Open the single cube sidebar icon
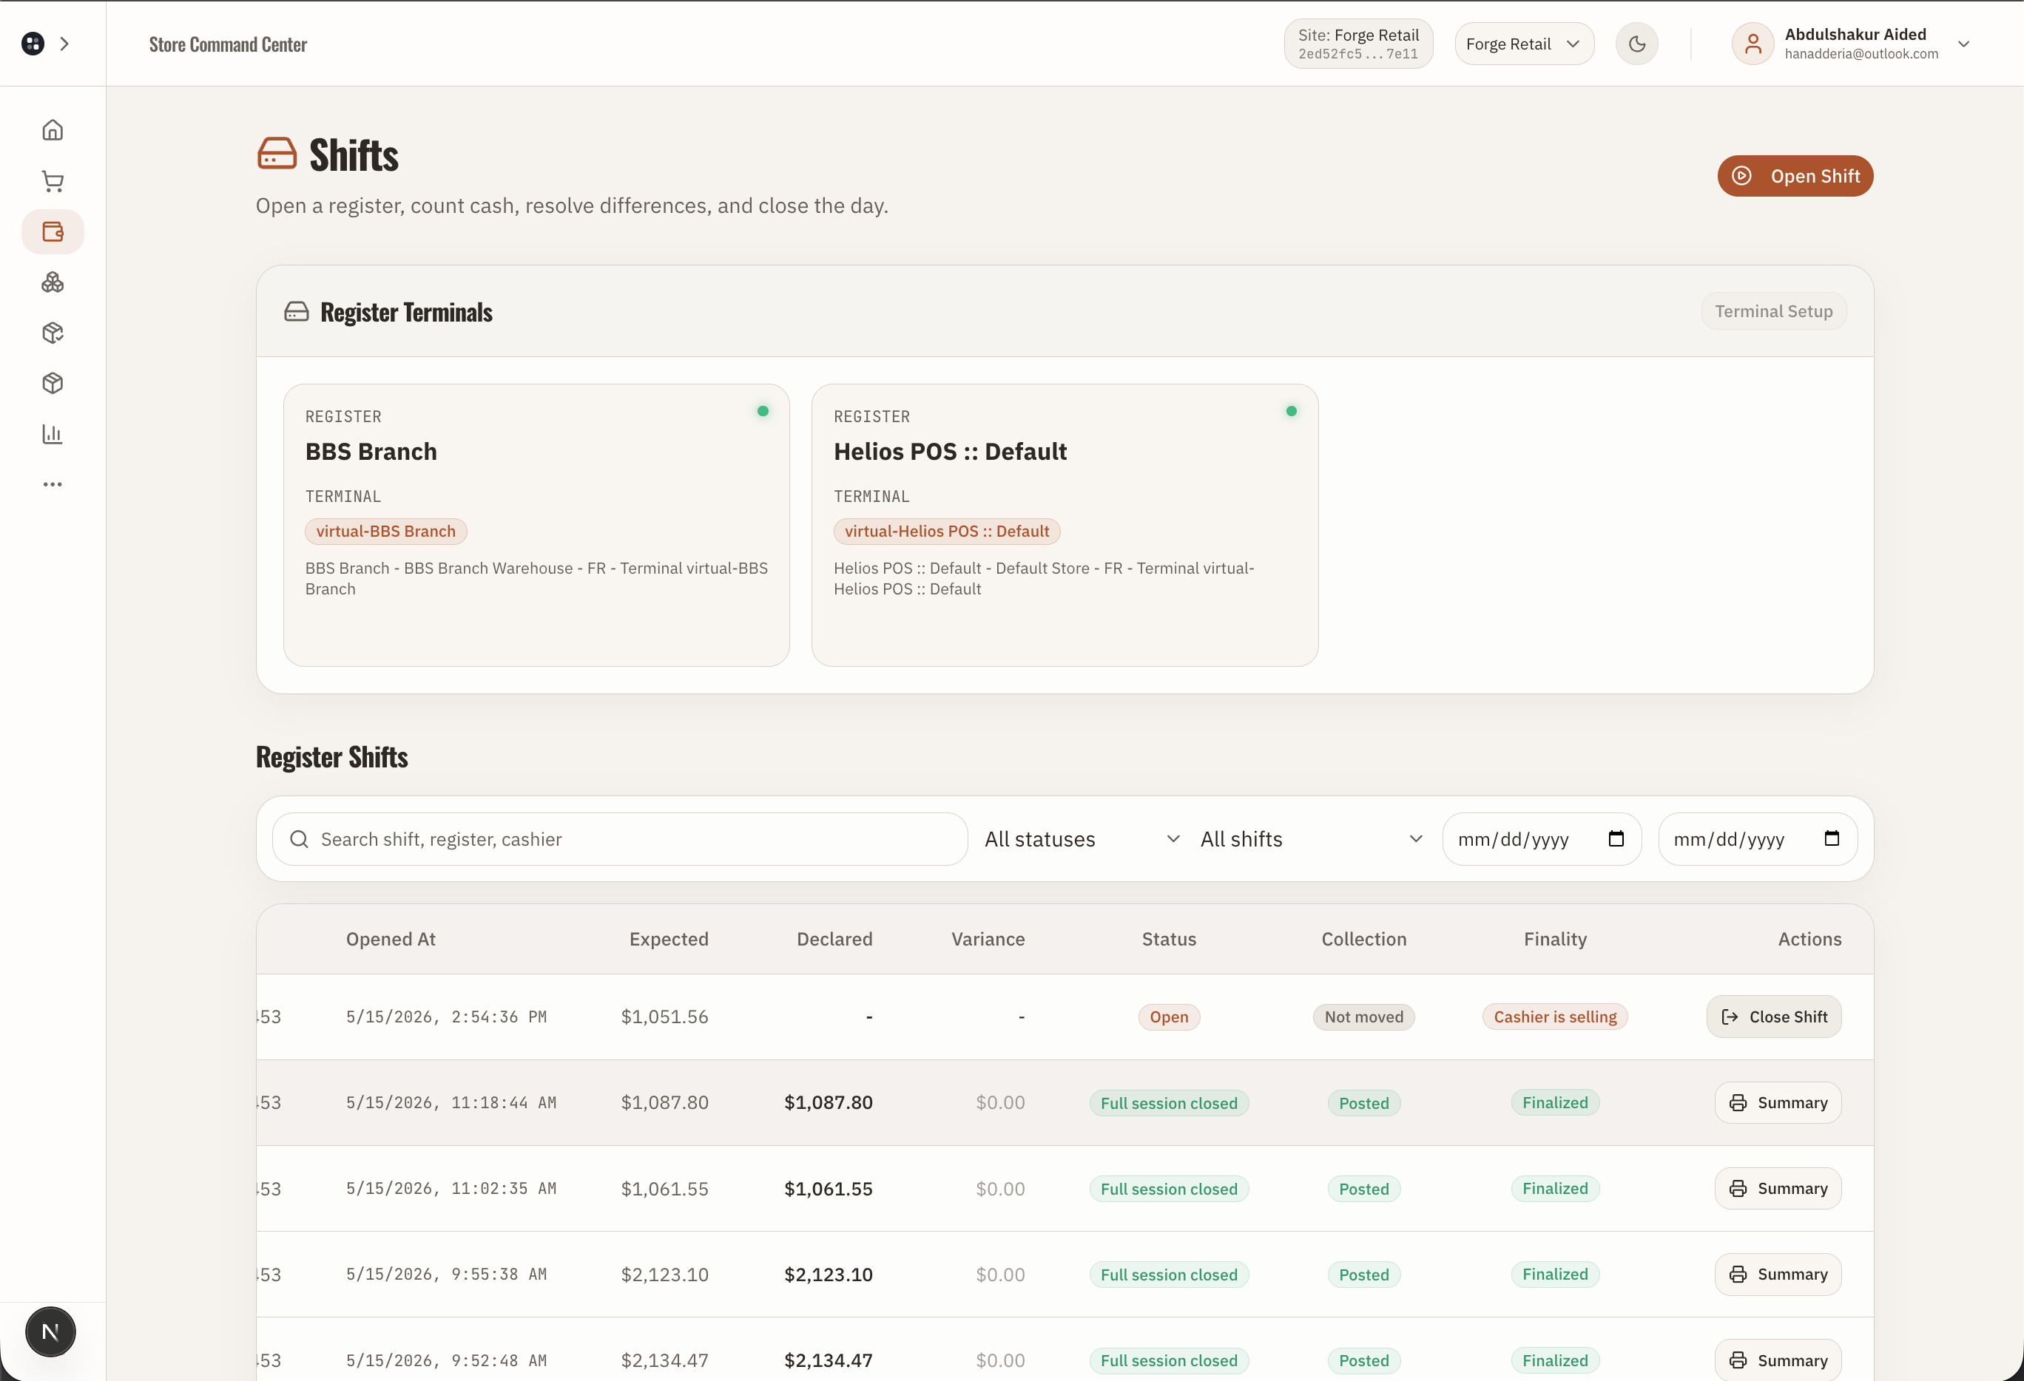Viewport: 2024px width, 1381px height. tap(53, 383)
